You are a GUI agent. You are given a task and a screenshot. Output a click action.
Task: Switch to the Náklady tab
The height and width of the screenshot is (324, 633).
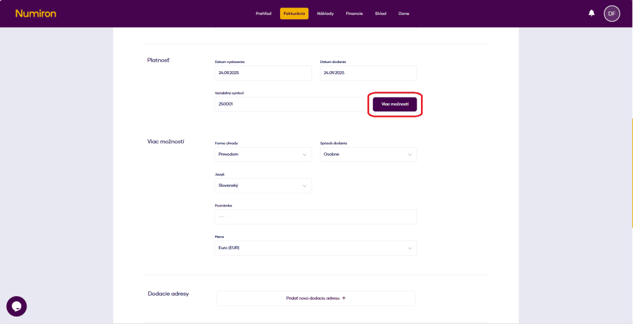pyautogui.click(x=325, y=14)
